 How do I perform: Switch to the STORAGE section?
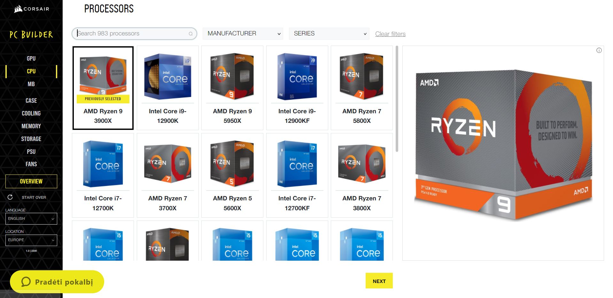coord(31,139)
